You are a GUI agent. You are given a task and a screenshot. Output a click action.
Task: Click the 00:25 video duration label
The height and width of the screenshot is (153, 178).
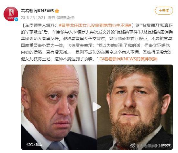166,145
